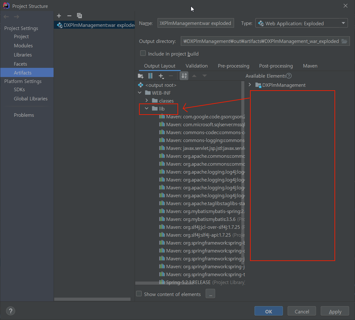
Task: Select Maven: com.microsoft.sqlserver:mssql entry
Action: pos(202,125)
